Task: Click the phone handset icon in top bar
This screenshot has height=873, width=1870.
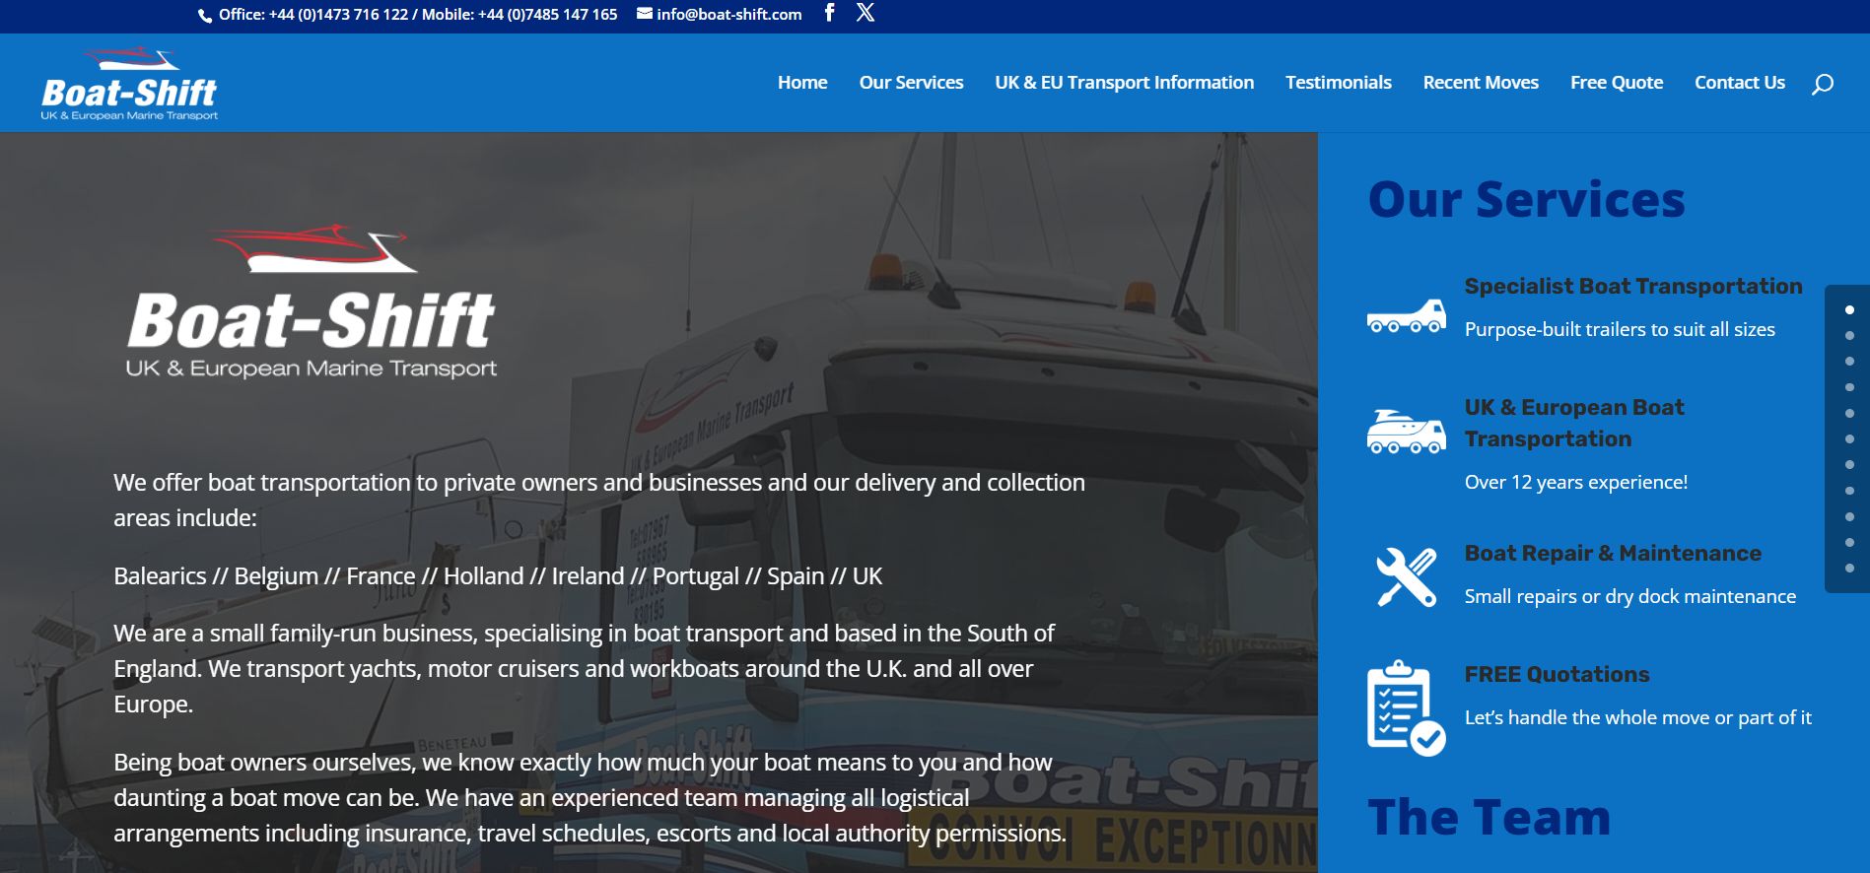Action: 205,16
